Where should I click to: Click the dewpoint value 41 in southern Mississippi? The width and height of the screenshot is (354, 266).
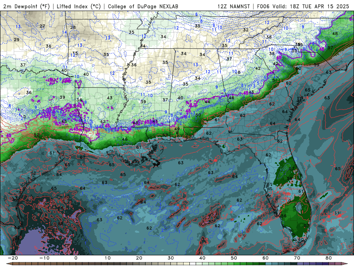tap(155, 121)
